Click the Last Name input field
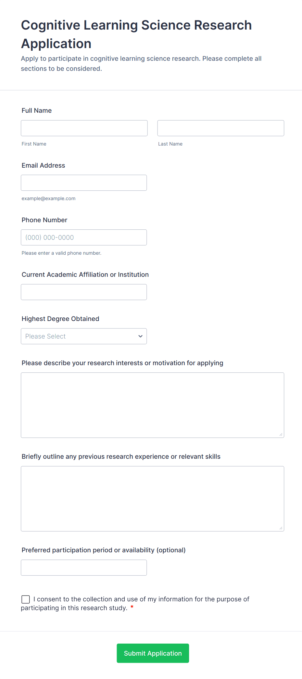302x679 pixels. (x=220, y=128)
